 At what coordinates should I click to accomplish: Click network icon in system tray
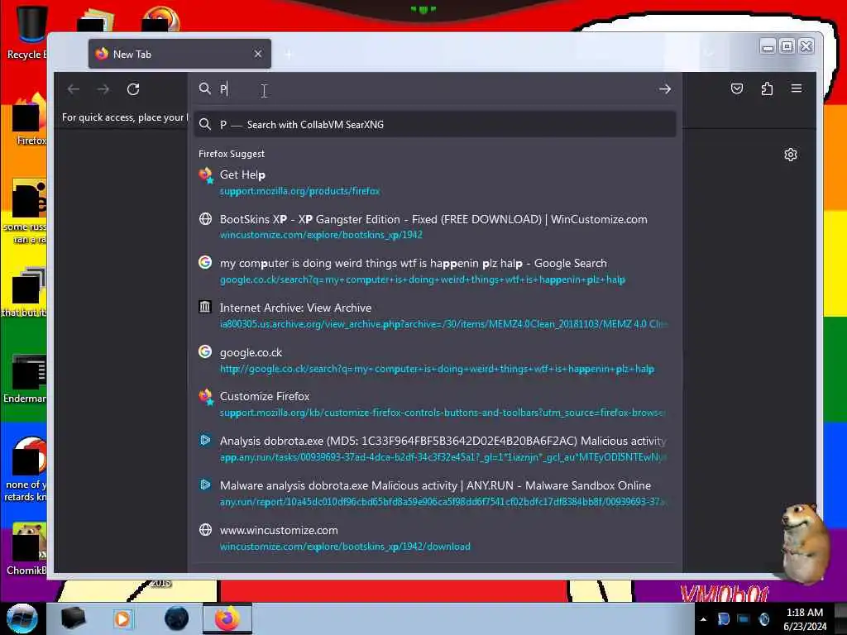(x=744, y=618)
